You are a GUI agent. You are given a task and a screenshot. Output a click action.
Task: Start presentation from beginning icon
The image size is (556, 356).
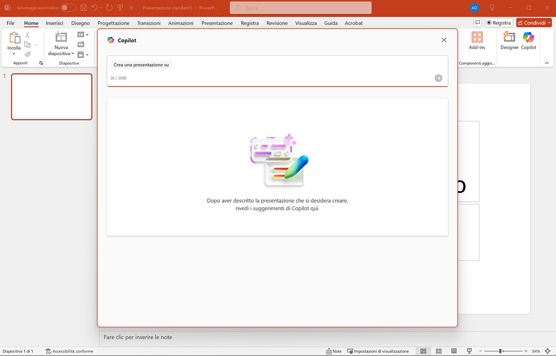coord(120,8)
